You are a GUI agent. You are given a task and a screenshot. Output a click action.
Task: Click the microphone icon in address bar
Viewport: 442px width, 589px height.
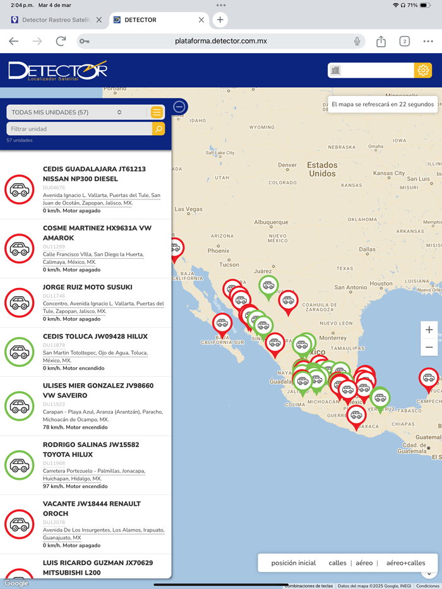coord(357,42)
